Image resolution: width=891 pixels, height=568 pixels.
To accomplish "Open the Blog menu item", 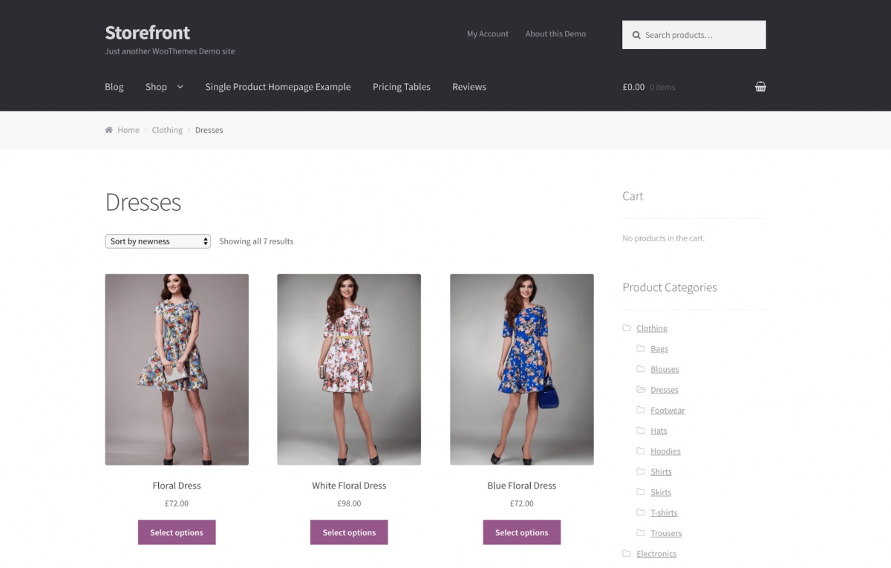I will pyautogui.click(x=114, y=87).
